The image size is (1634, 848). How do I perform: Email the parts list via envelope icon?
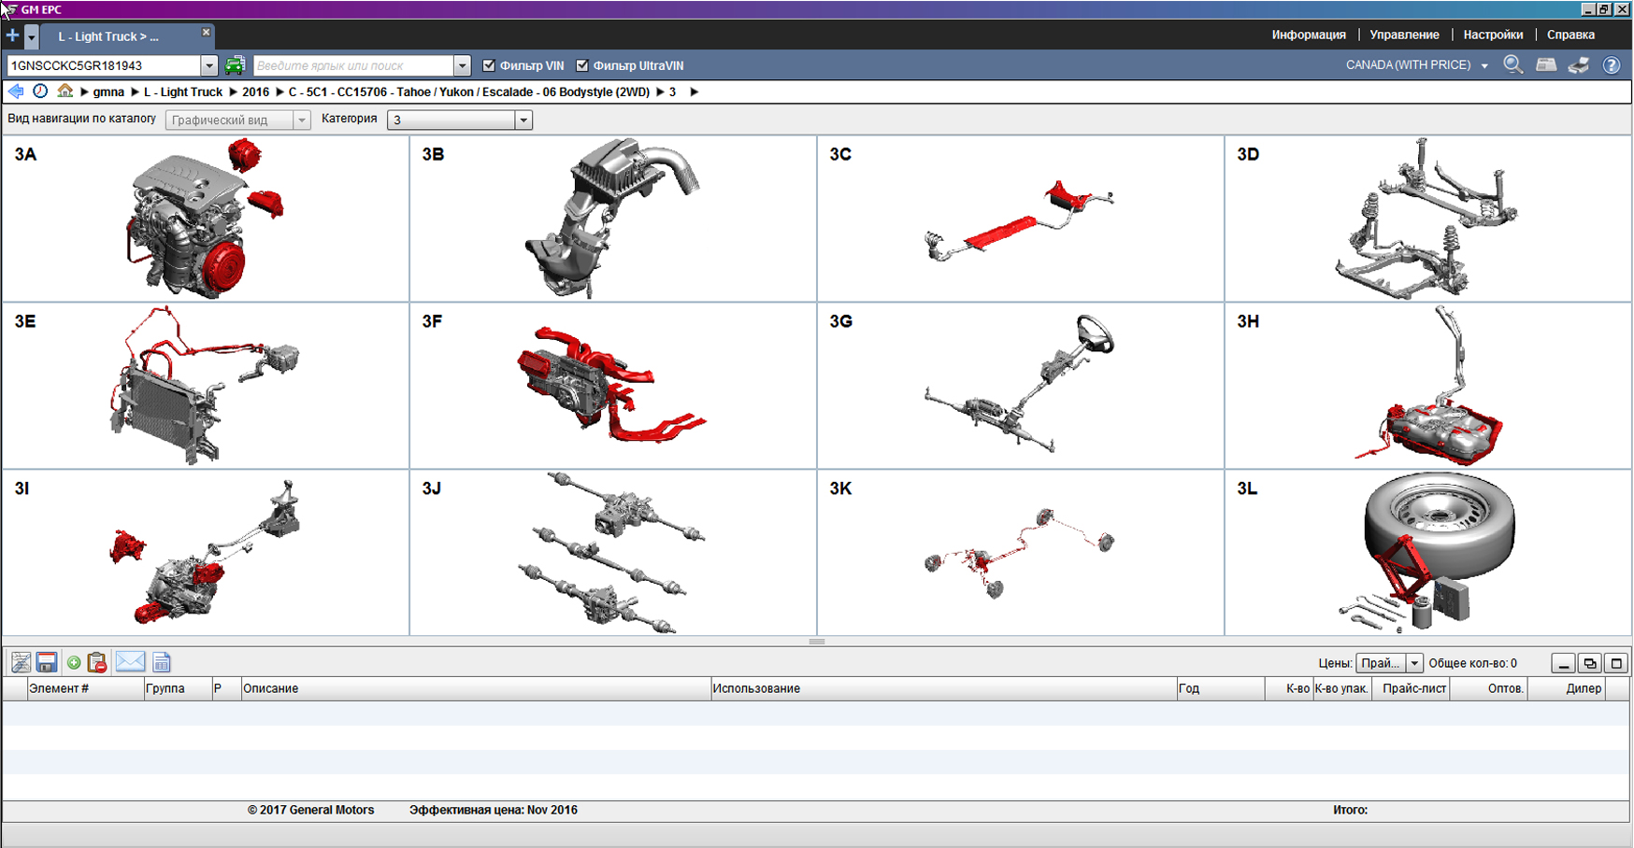pos(130,663)
